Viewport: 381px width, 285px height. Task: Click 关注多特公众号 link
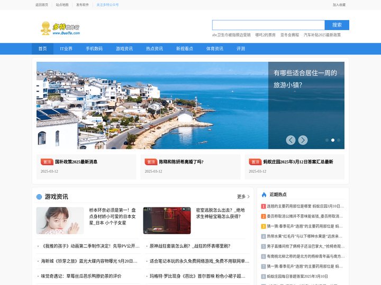pyautogui.click(x=107, y=5)
